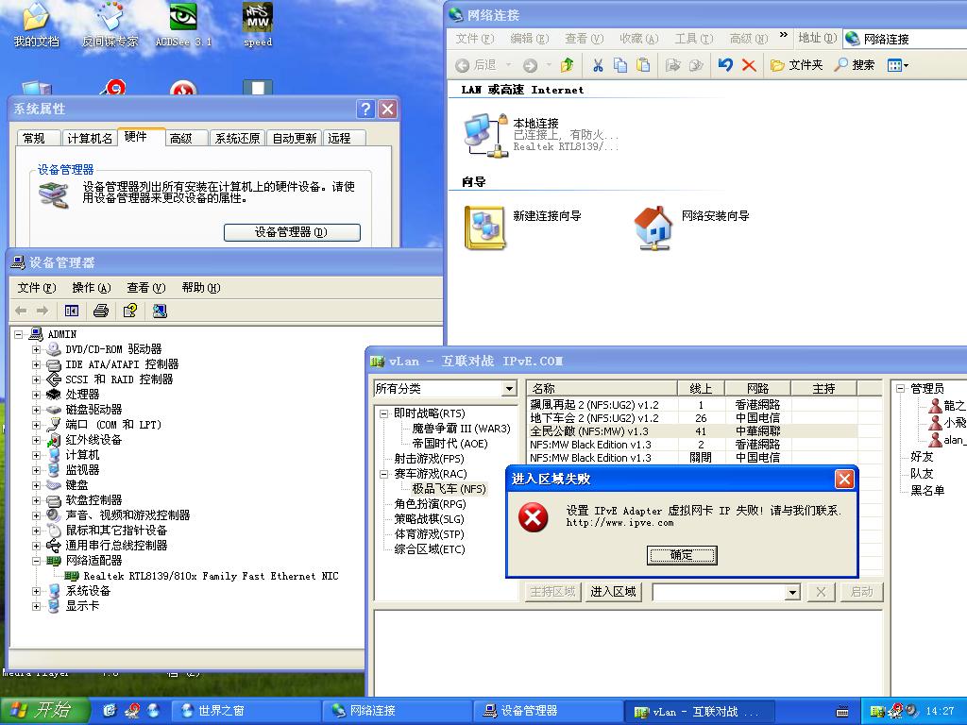The image size is (967, 725).
Task: Select 极品飞车 (NFS) category in vLan
Action: [449, 489]
